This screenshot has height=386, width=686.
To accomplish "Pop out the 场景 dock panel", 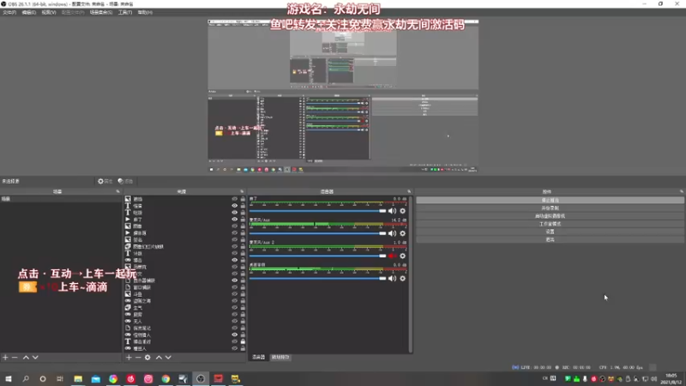I will pyautogui.click(x=117, y=191).
